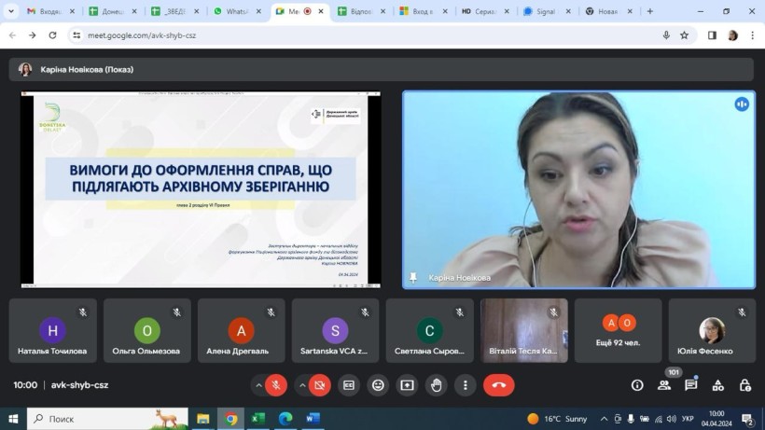
Task: Raise your hand in the meeting
Action: [x=436, y=384]
